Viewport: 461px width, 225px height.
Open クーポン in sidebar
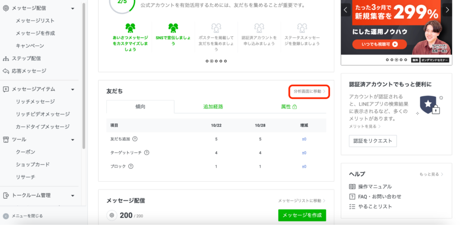[x=26, y=152]
